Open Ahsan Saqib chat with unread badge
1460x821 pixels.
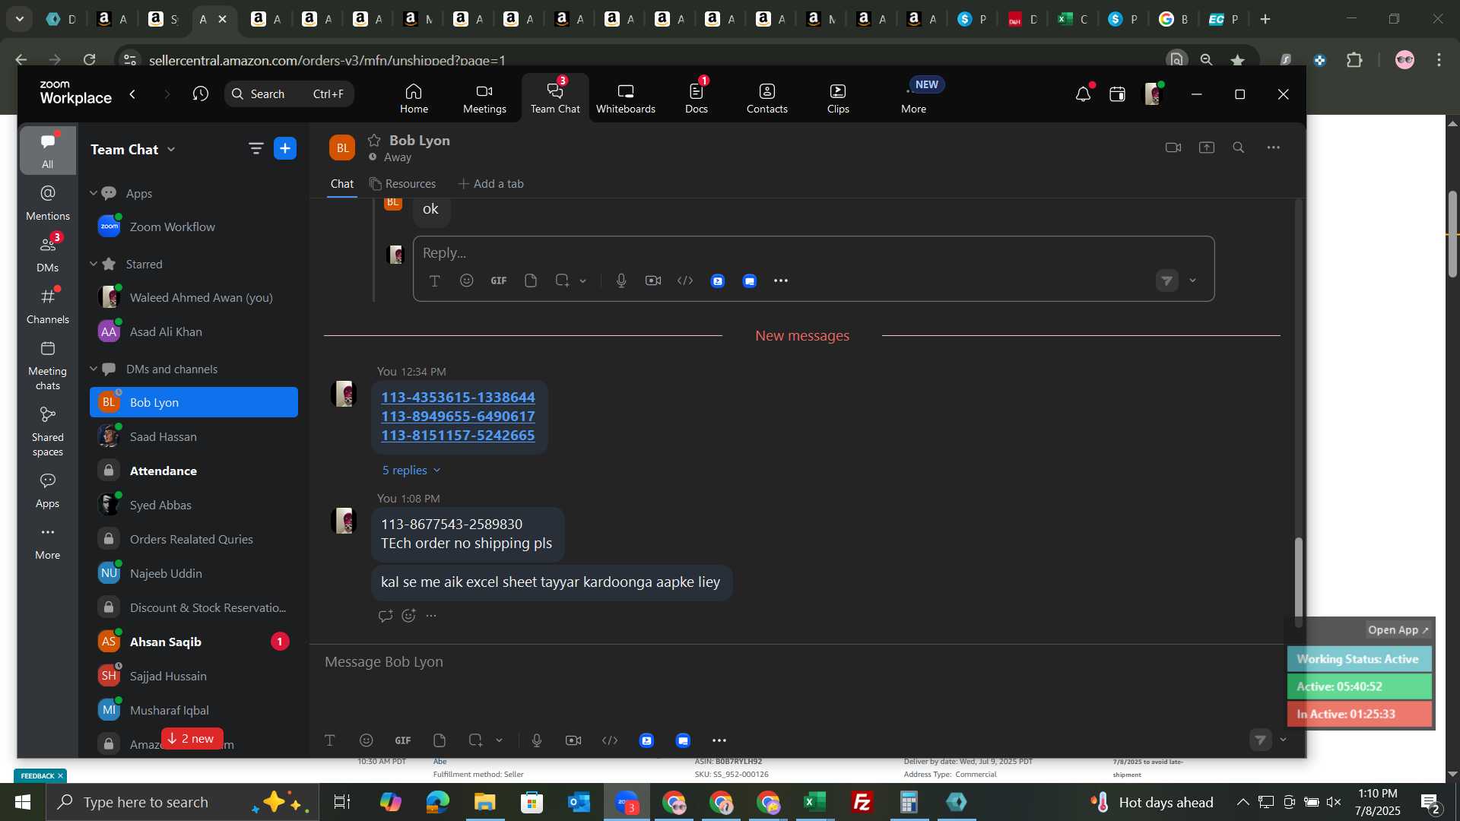click(x=194, y=642)
